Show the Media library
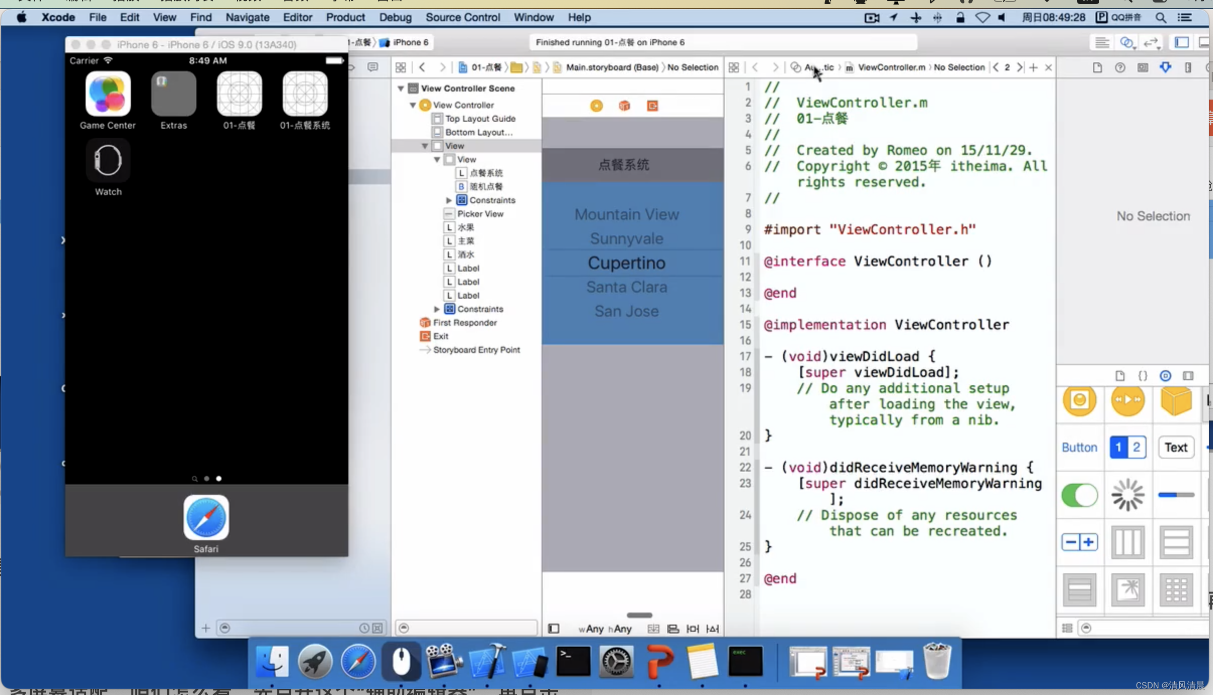The image size is (1213, 695). pos(1188,376)
